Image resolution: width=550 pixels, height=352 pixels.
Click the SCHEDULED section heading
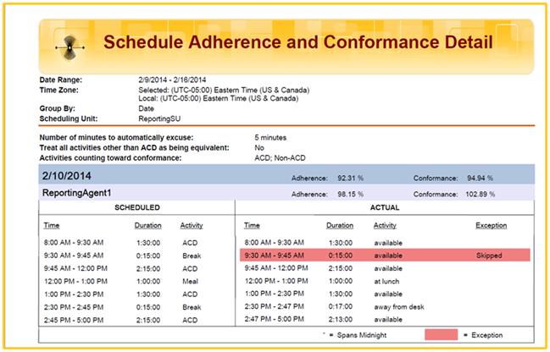(137, 207)
